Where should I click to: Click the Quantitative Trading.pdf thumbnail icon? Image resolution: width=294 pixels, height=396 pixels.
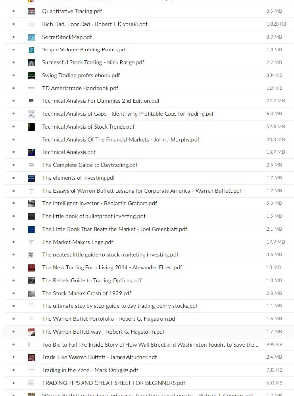(31, 11)
